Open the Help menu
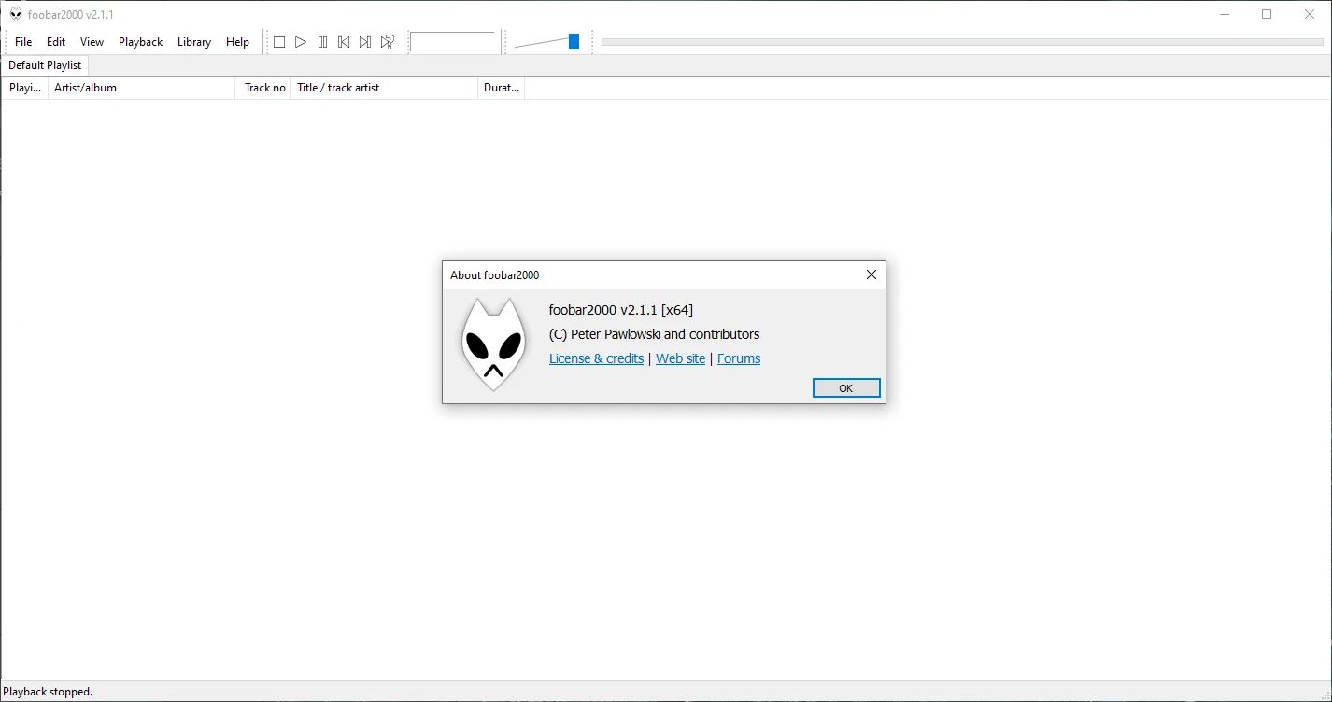The width and height of the screenshot is (1332, 702). click(x=238, y=42)
